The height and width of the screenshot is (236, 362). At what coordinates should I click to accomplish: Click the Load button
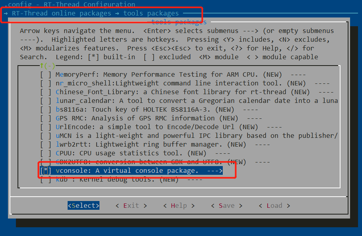point(274,205)
